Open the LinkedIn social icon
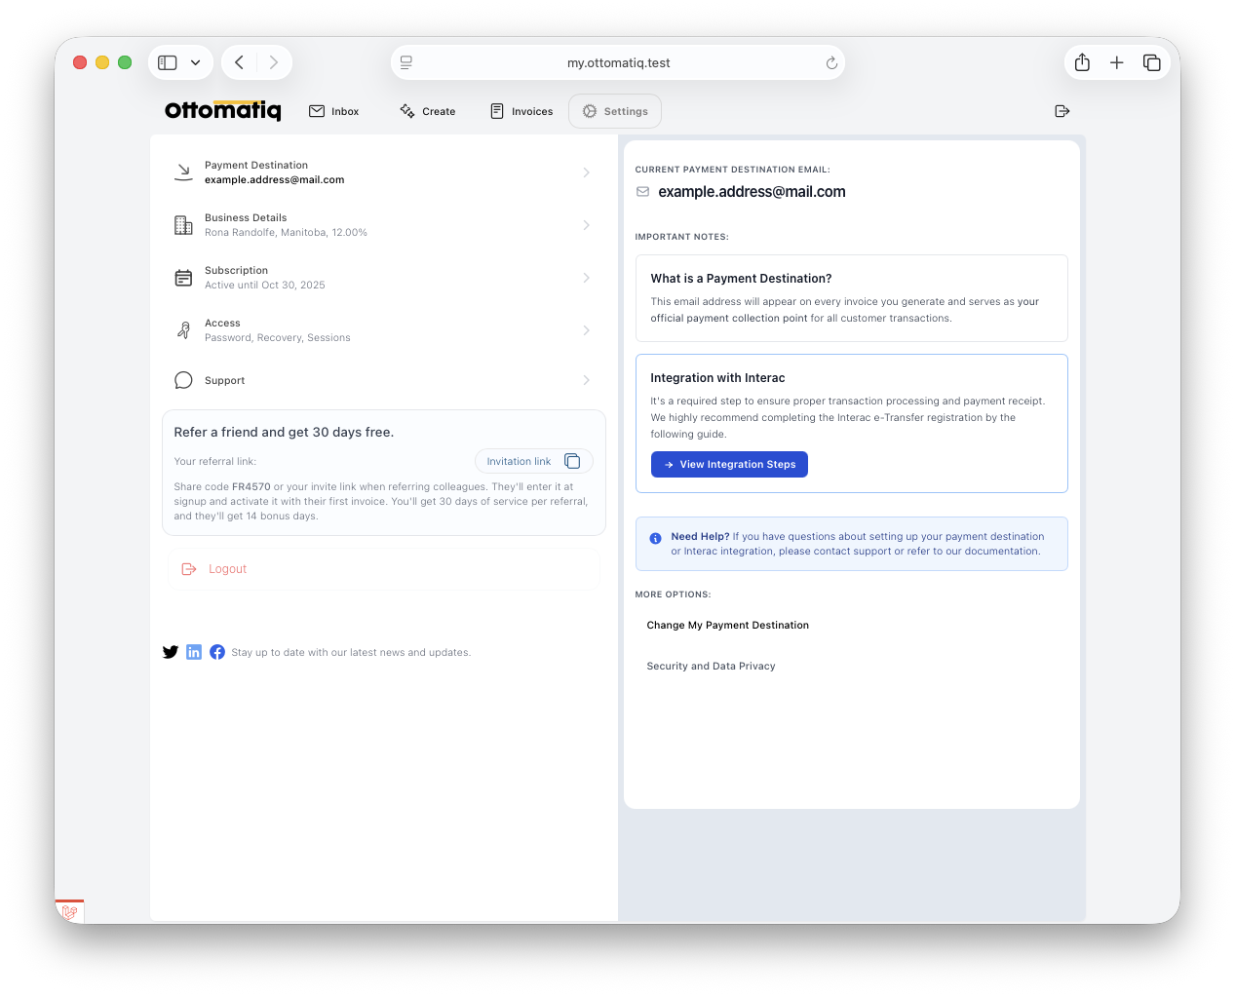Viewport: 1235px width, 996px height. coord(194,652)
